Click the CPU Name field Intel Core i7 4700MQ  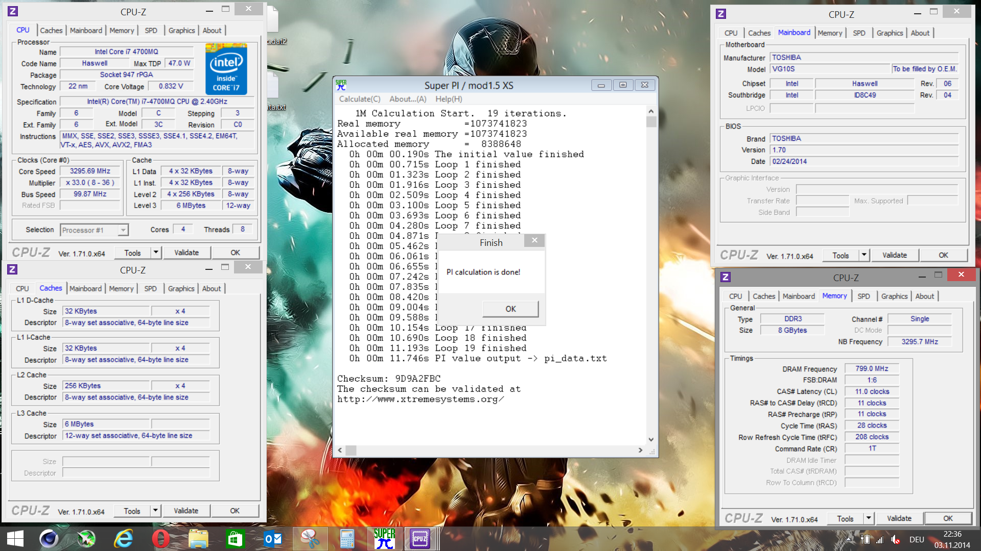(x=127, y=52)
